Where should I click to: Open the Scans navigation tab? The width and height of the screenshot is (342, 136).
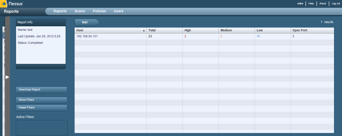(x=80, y=11)
